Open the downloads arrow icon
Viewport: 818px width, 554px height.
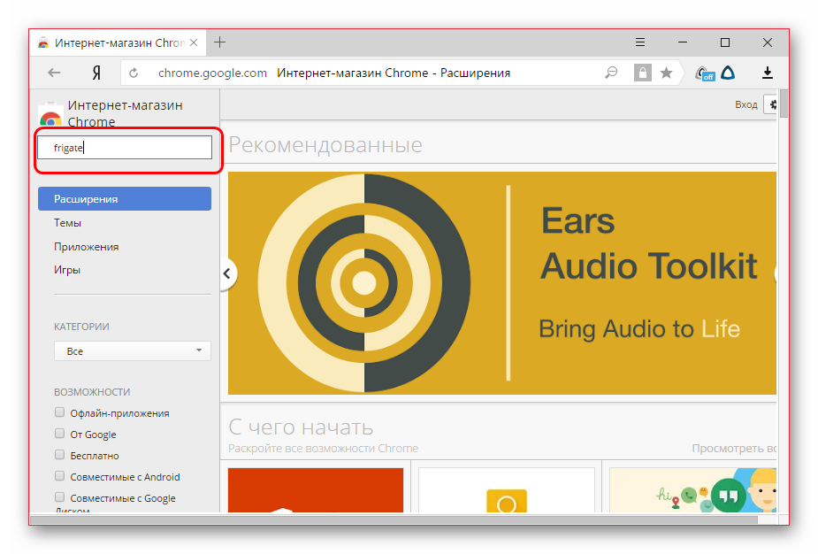[768, 73]
